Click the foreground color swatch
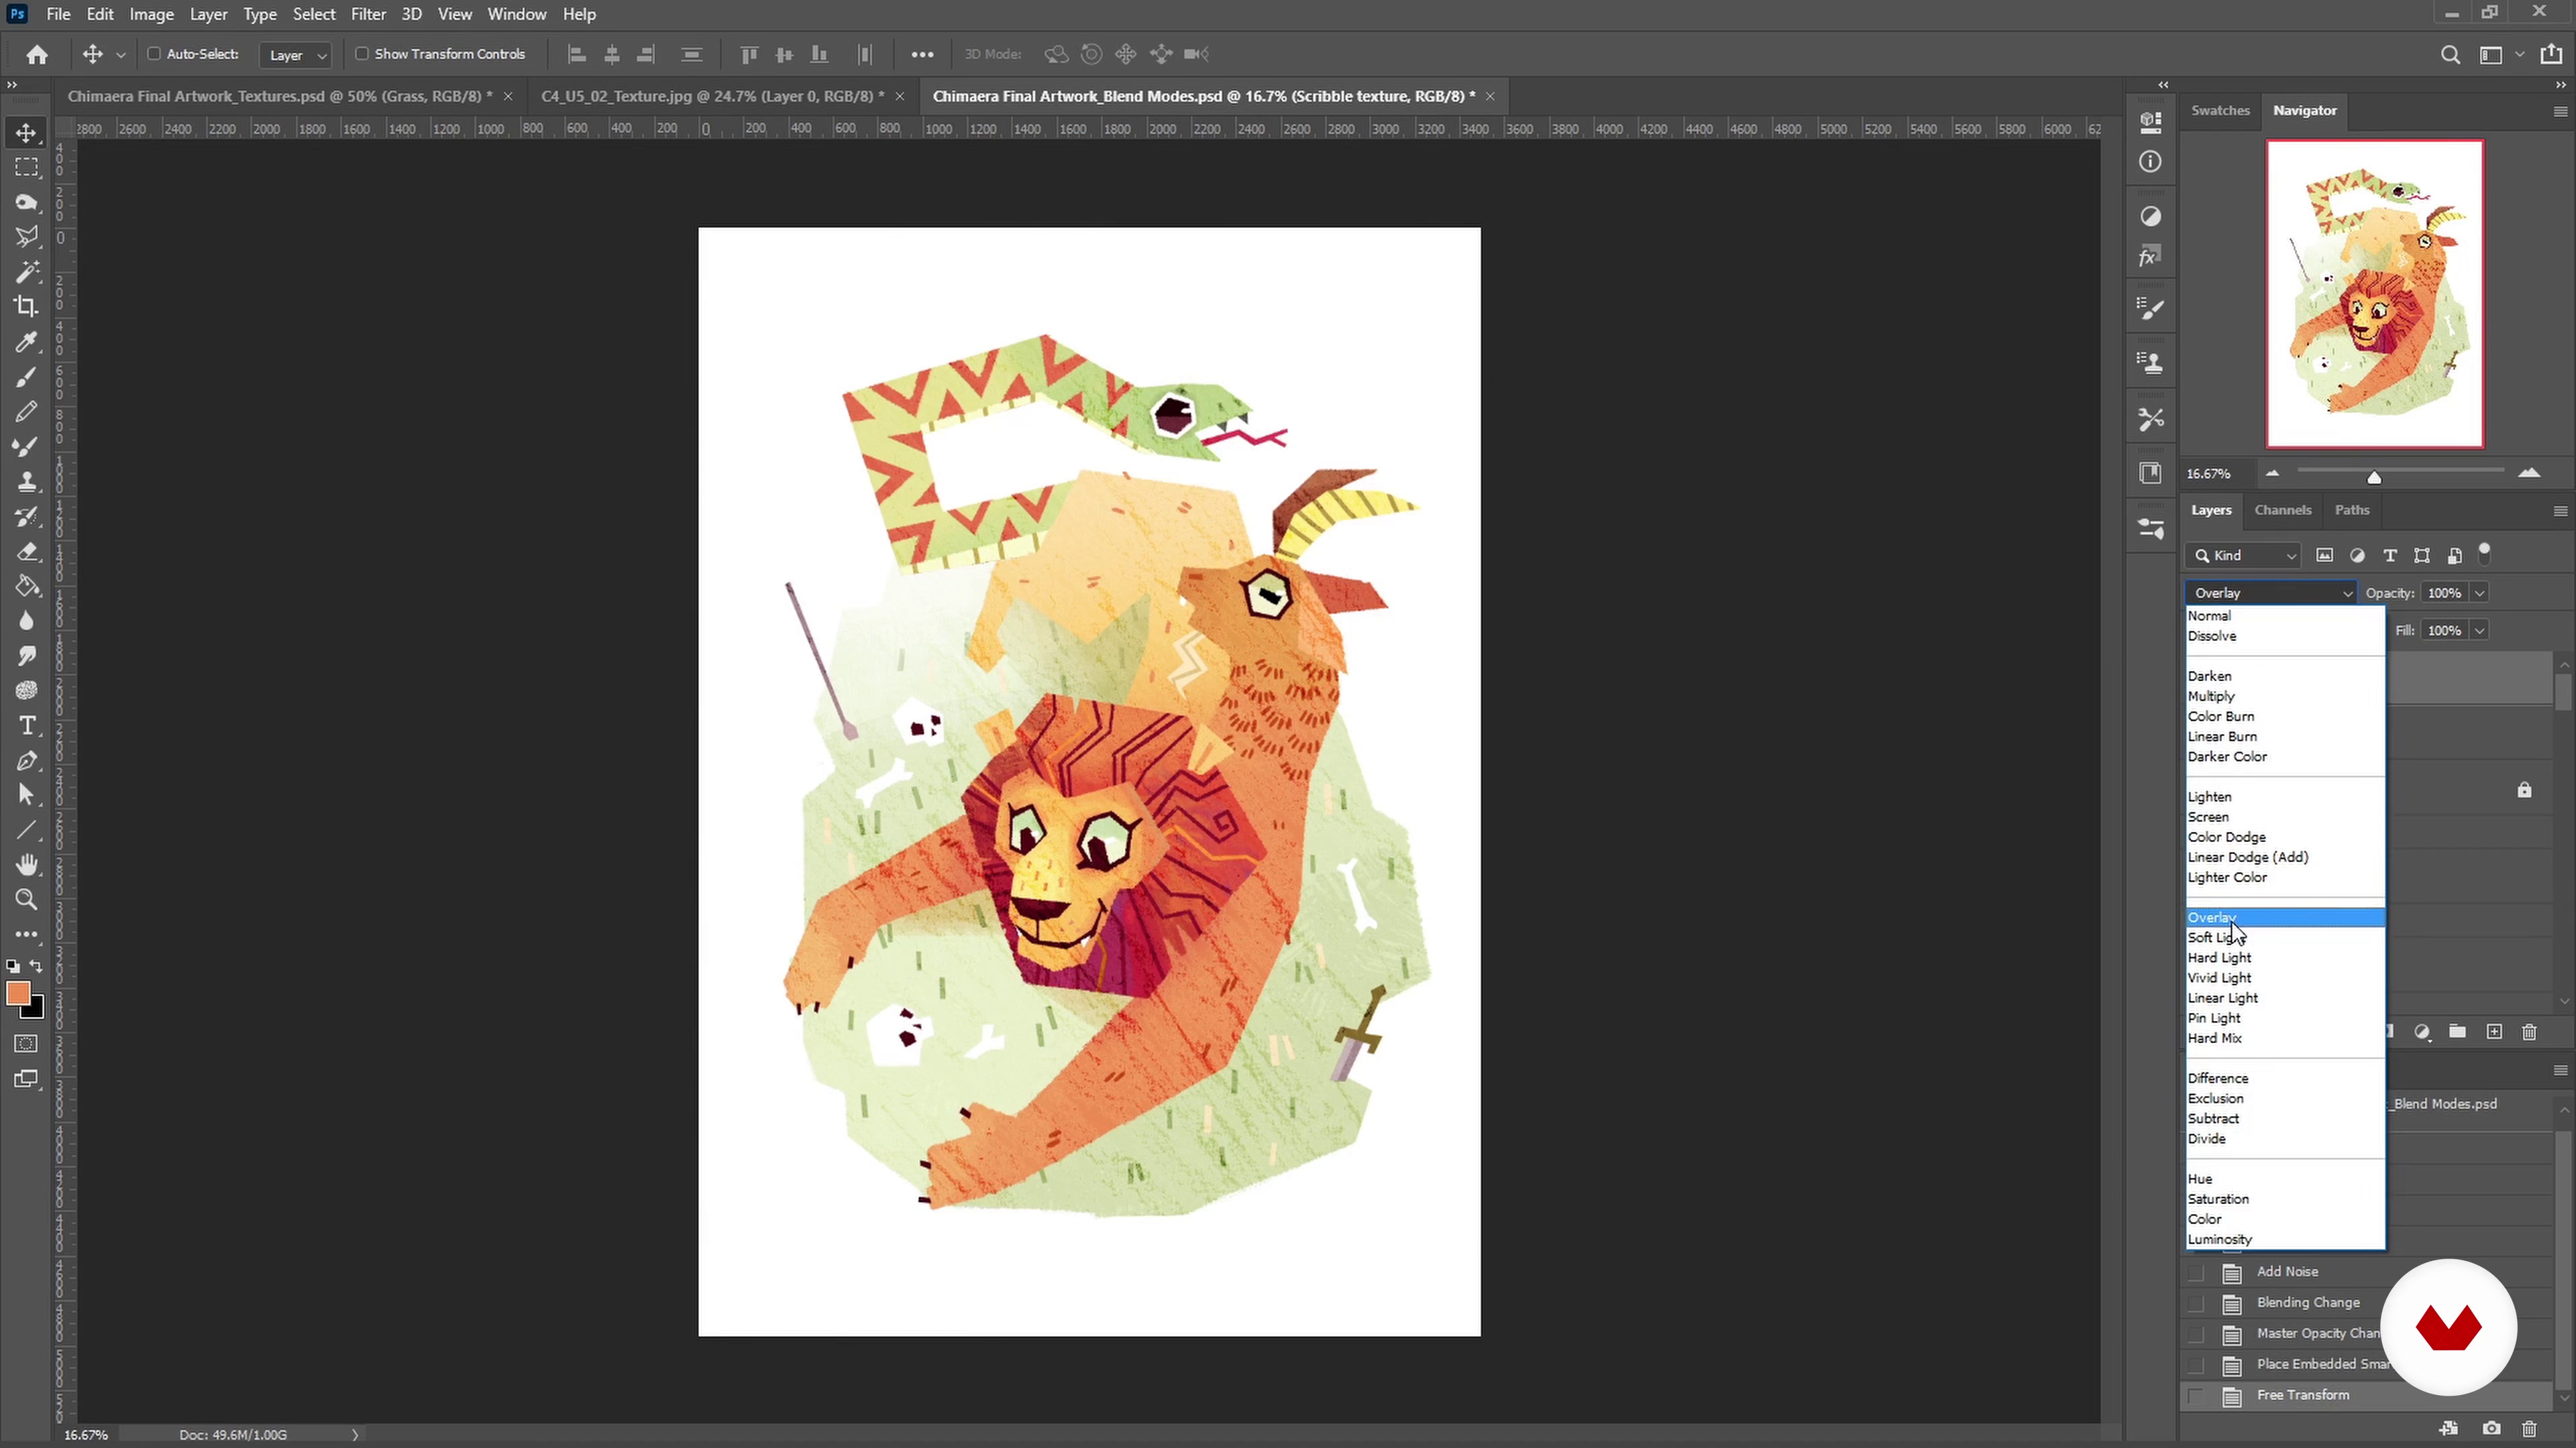This screenshot has height=1448, width=2576. pos(17,993)
